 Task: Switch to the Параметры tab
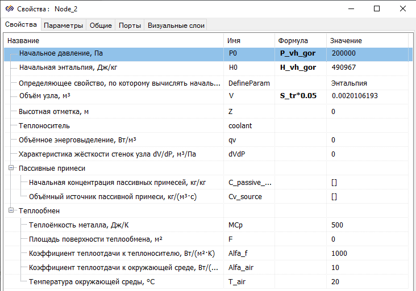pyautogui.click(x=64, y=26)
